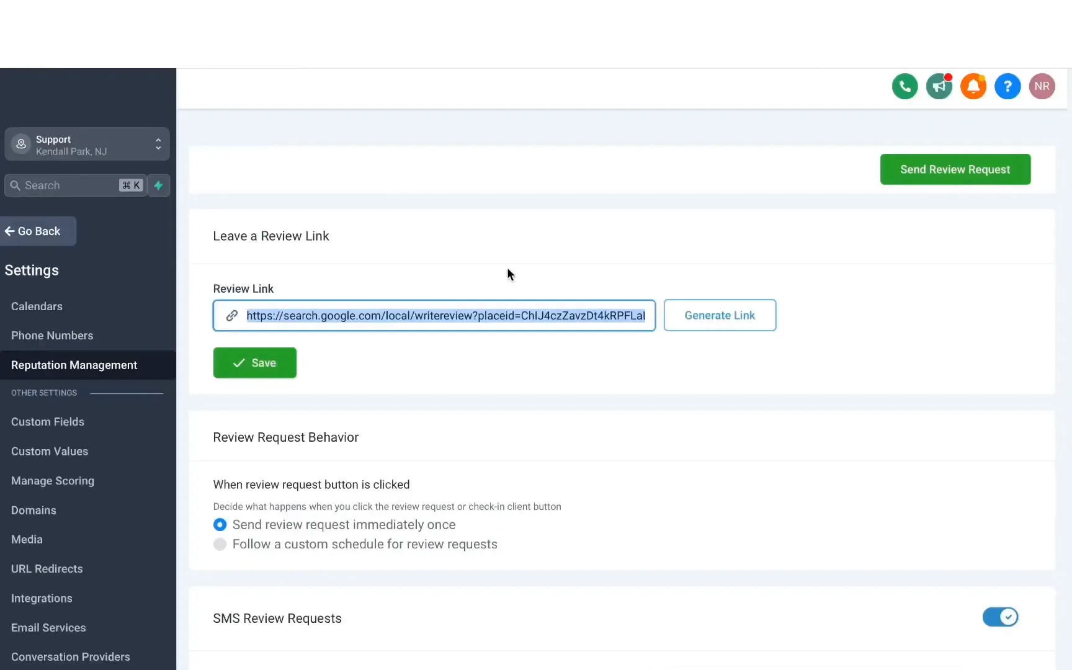
Task: Go back using the Go Back button
Action: [x=38, y=231]
